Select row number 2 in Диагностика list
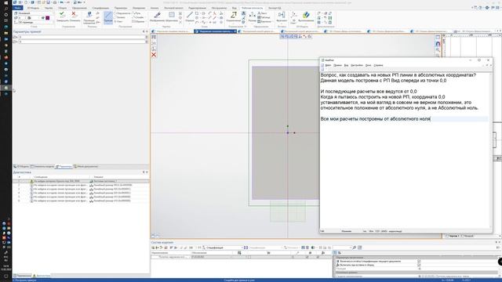The height and width of the screenshot is (282, 502). [x=81, y=185]
